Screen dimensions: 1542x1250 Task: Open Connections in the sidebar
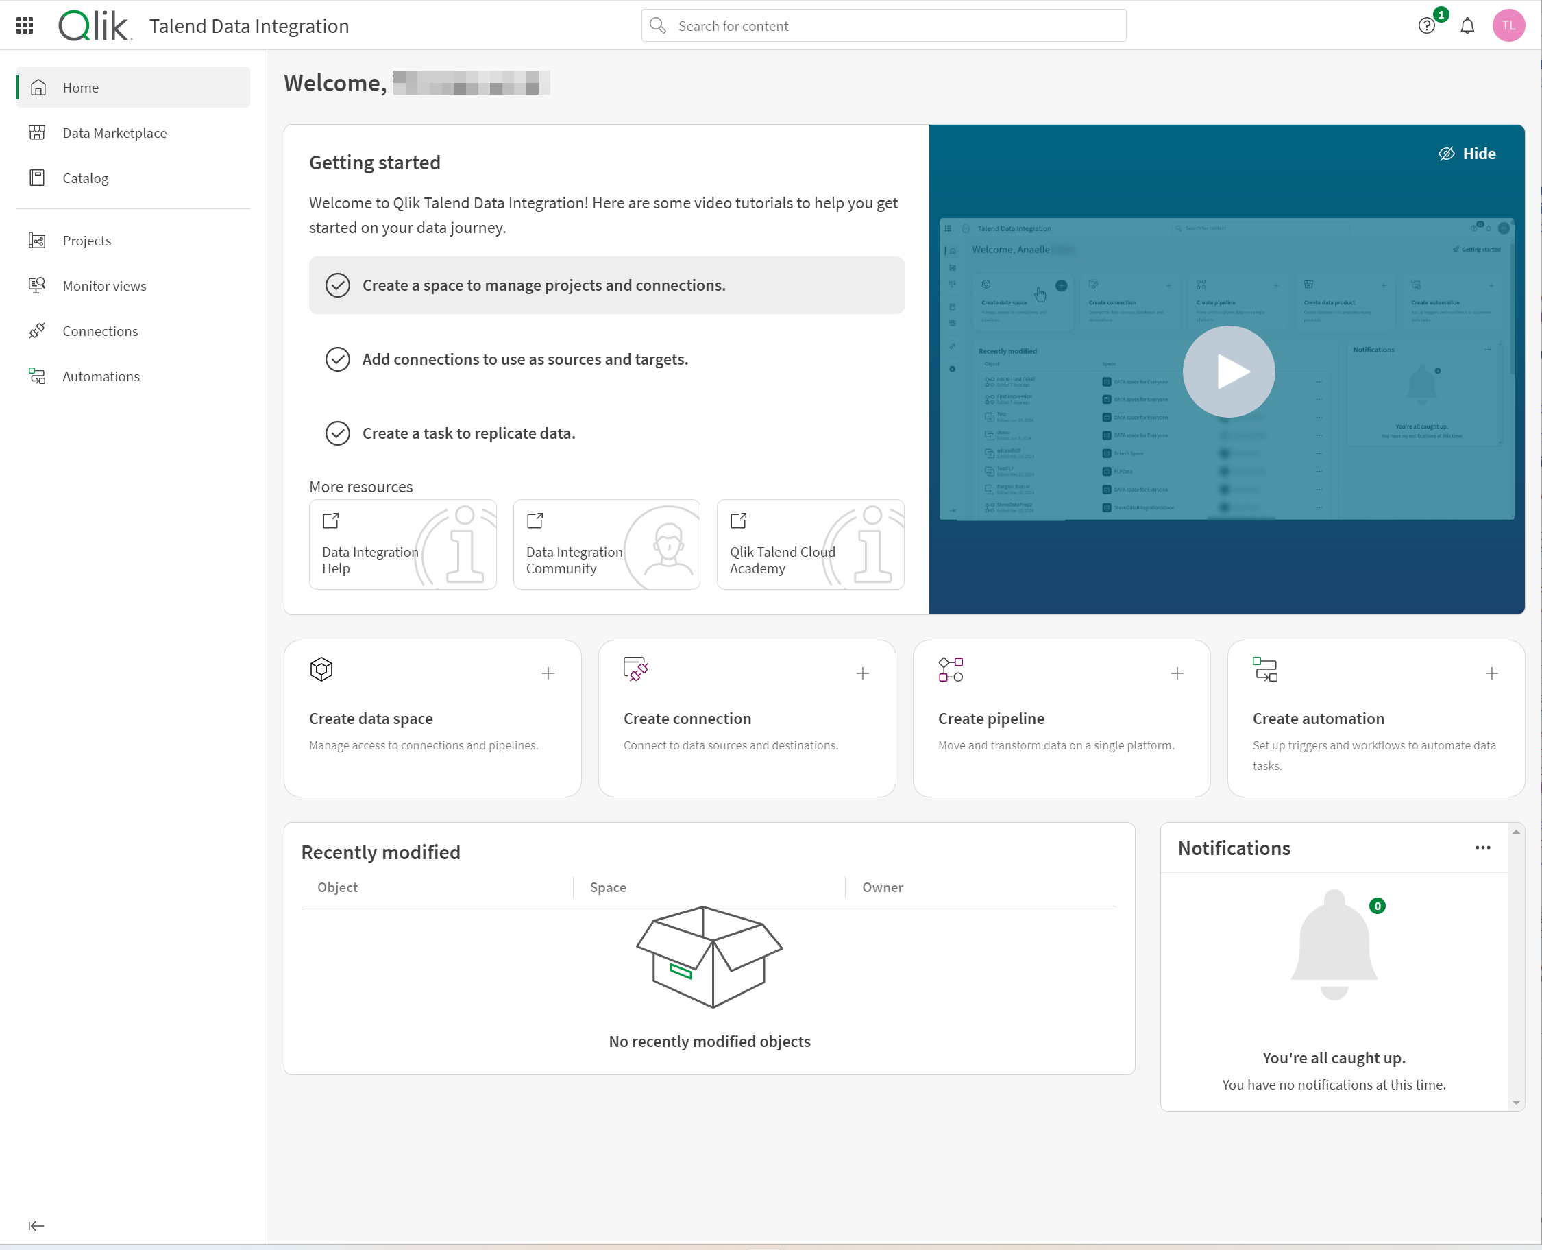coord(101,330)
